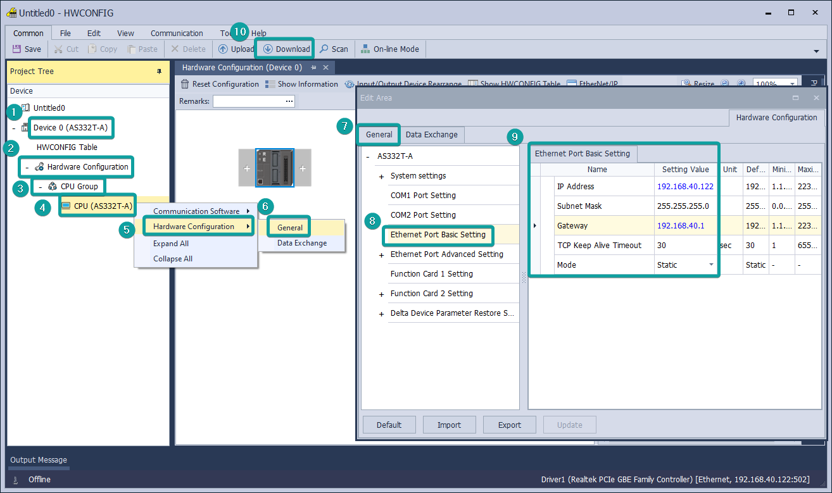Click the Import button
This screenshot has width=832, height=493.
coord(449,425)
